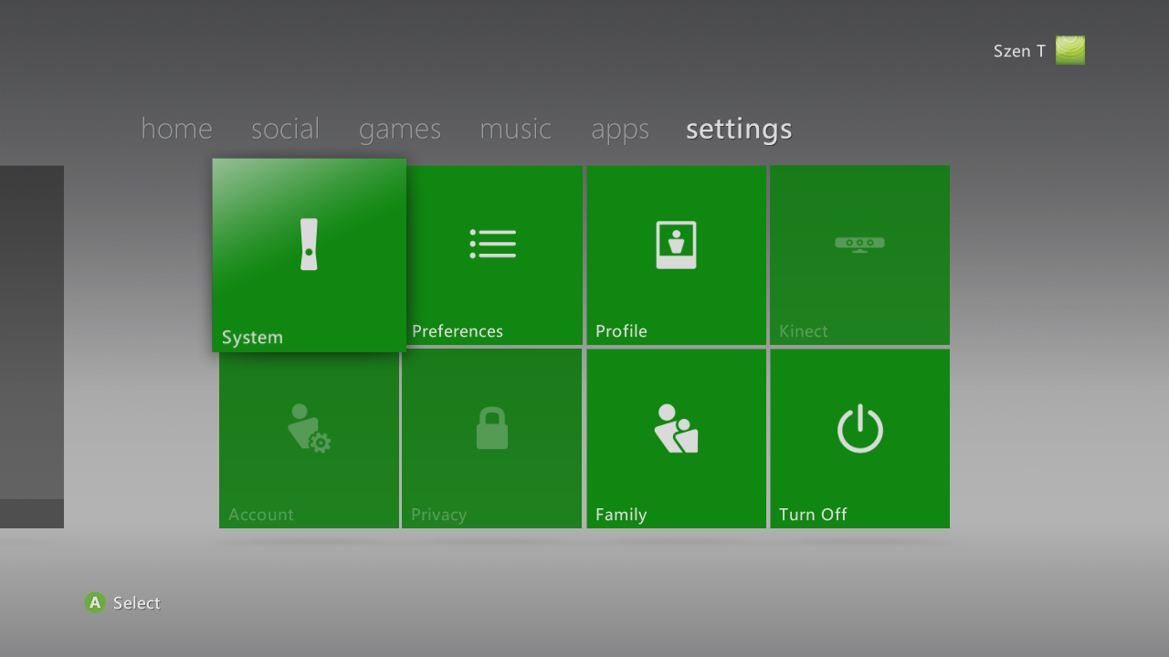
Task: Click the Privacy tile label
Action: [439, 515]
